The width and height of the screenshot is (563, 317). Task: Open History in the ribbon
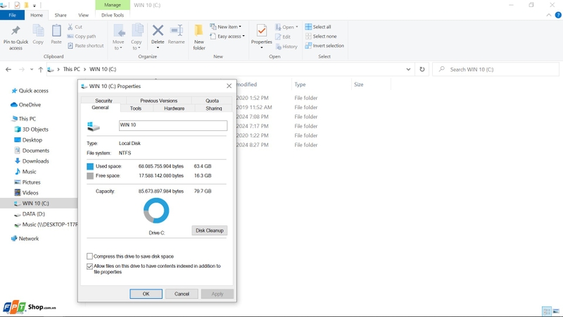click(x=286, y=46)
